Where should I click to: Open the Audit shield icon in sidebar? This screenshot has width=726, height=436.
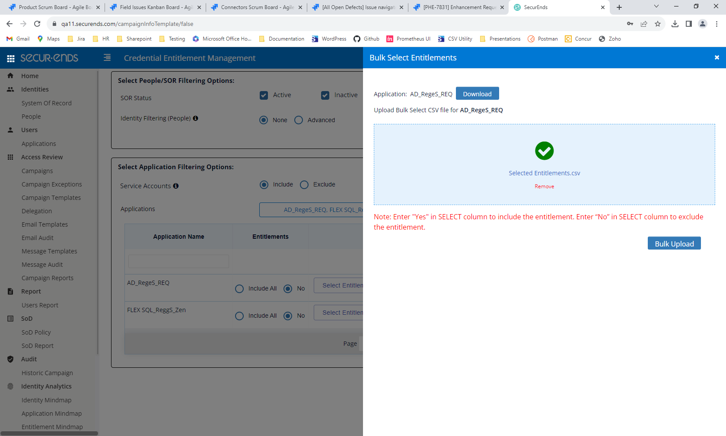coord(10,359)
